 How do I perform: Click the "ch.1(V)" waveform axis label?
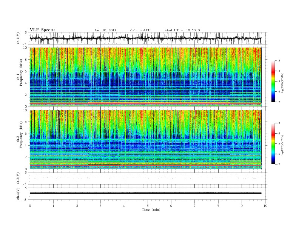point(18,38)
